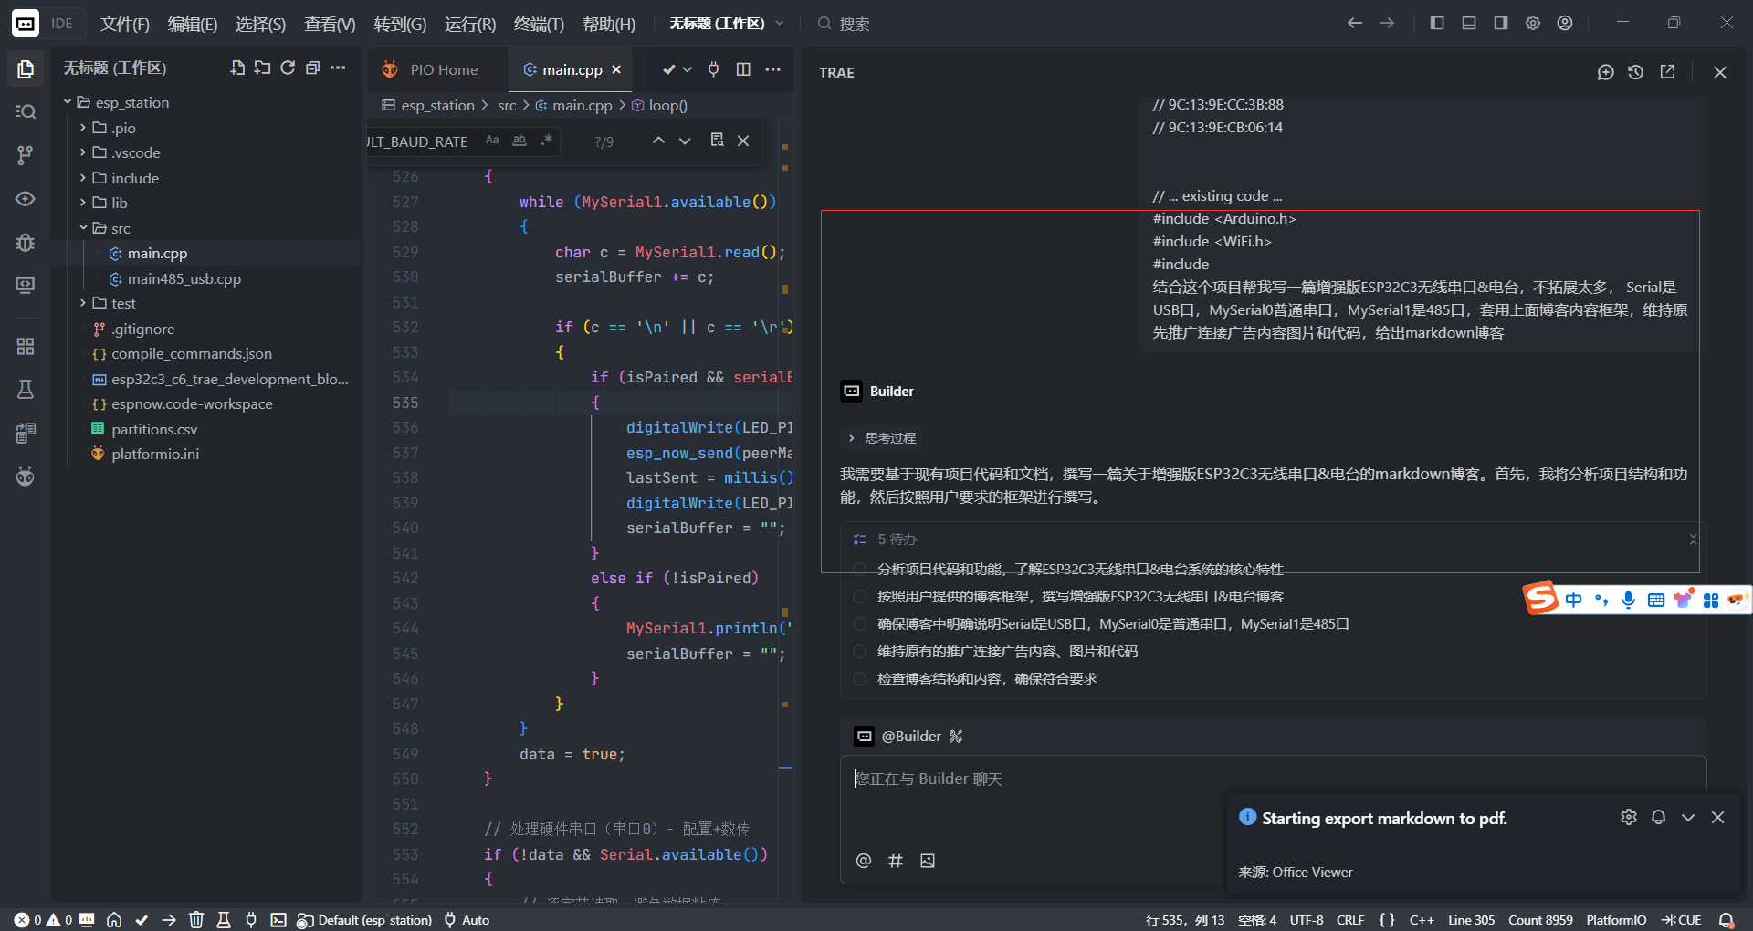1753x931 pixels.
Task: Click the refresh explorer icon
Action: (x=288, y=68)
